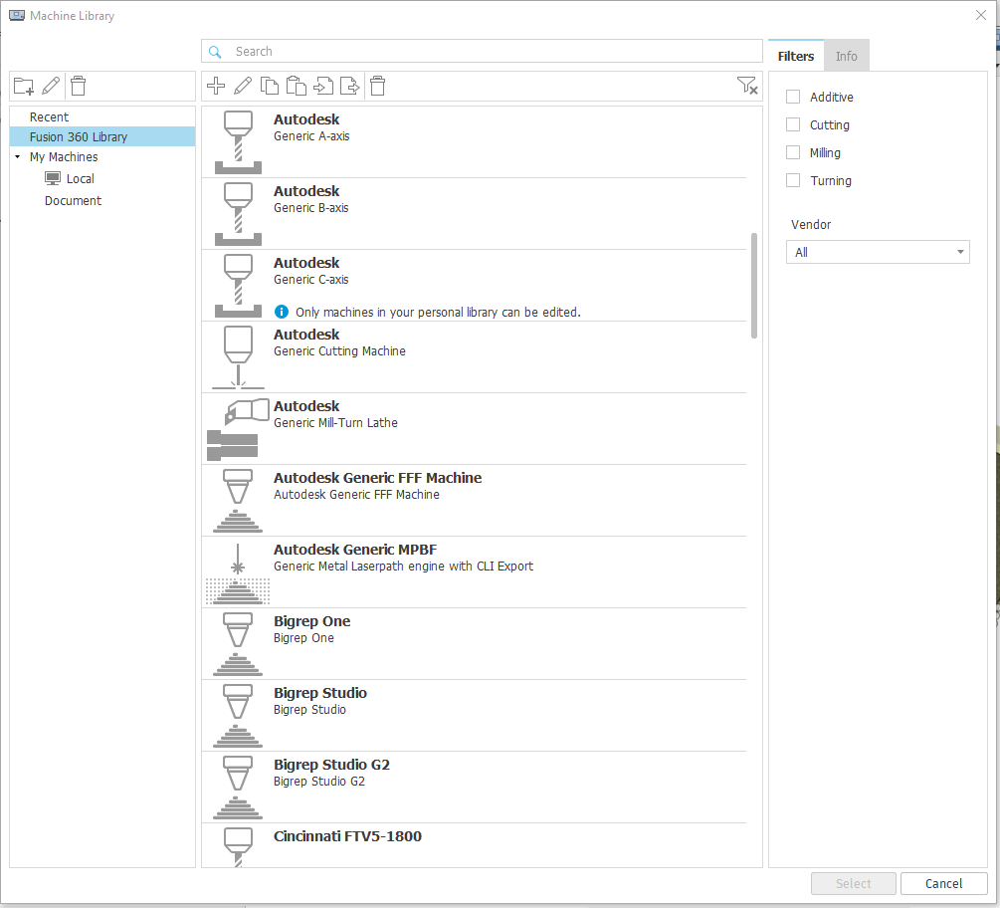
Task: Click the search magnifier icon
Action: [216, 52]
